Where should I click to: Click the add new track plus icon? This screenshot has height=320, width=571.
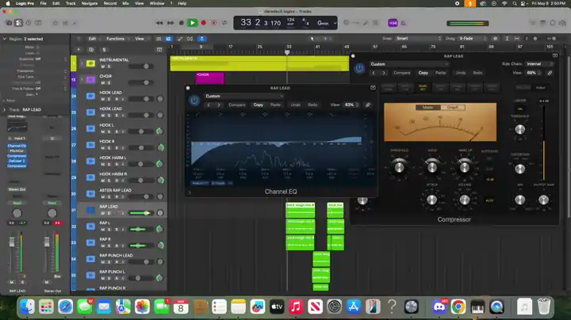(79, 49)
